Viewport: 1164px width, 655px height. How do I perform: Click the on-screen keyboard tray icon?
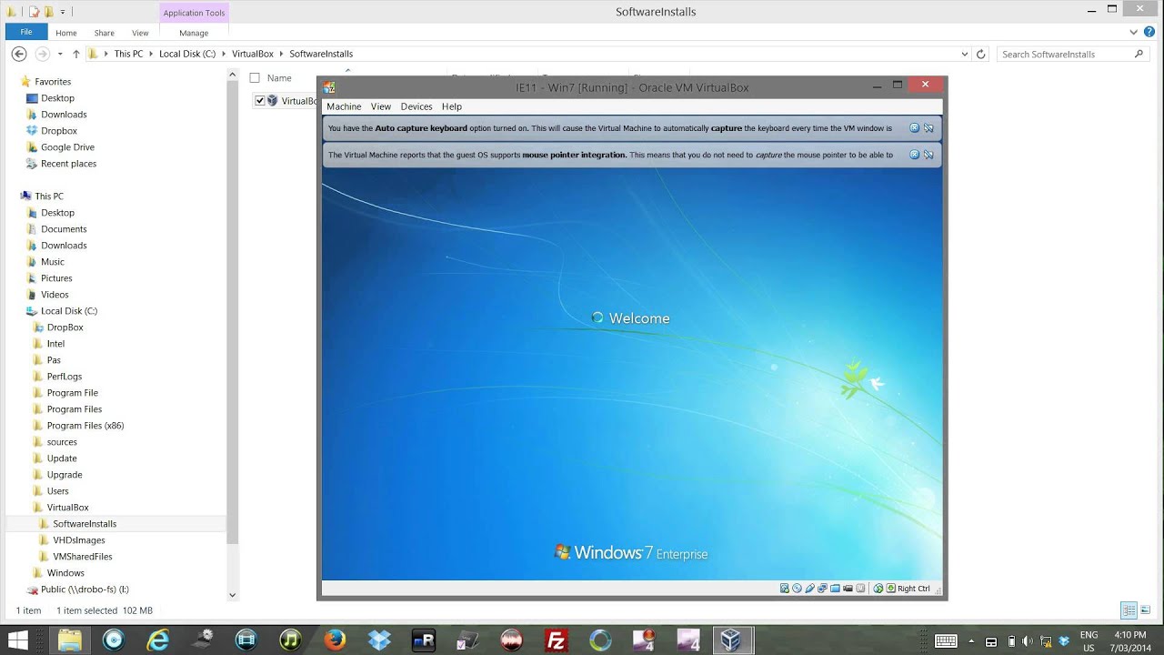click(x=946, y=640)
